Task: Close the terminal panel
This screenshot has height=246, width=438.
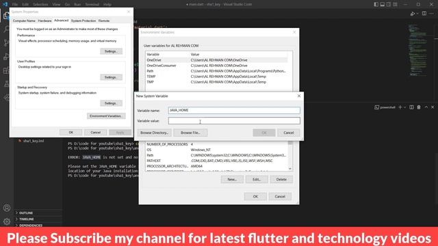Action: pos(433,107)
